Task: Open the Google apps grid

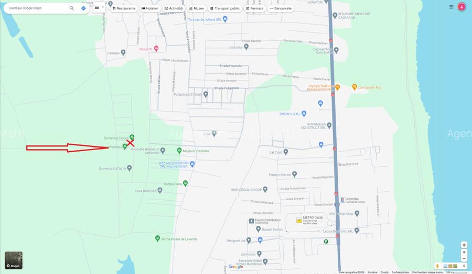Action: [451, 7]
